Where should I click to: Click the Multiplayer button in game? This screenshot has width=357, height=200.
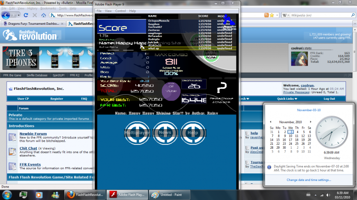click(137, 133)
